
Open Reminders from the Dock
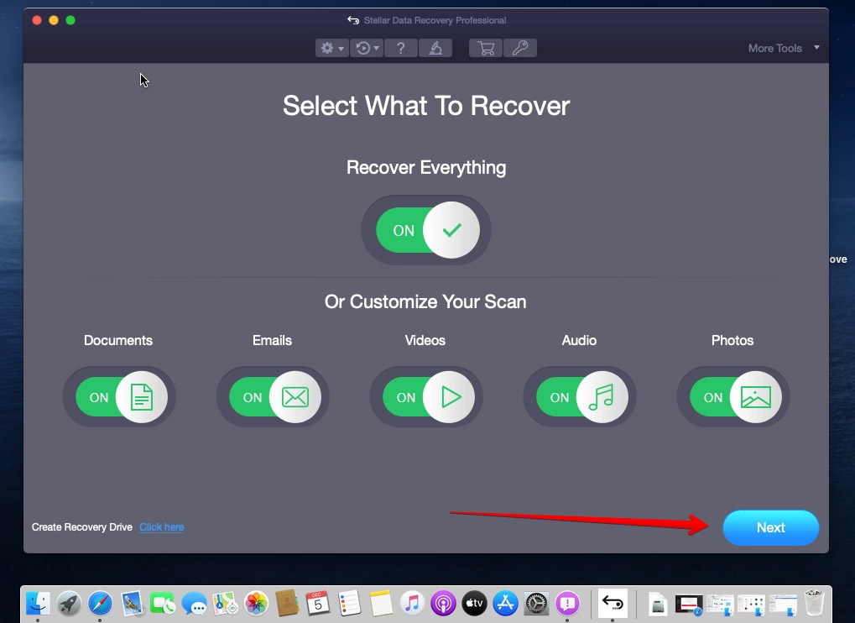click(349, 604)
